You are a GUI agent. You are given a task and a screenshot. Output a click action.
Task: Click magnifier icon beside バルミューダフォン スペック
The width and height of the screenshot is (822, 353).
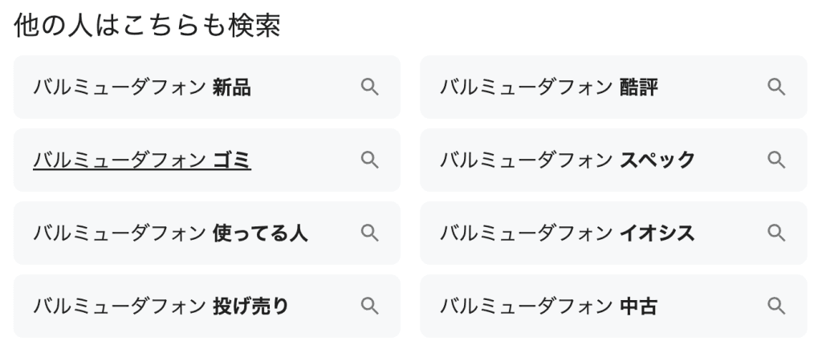[775, 160]
